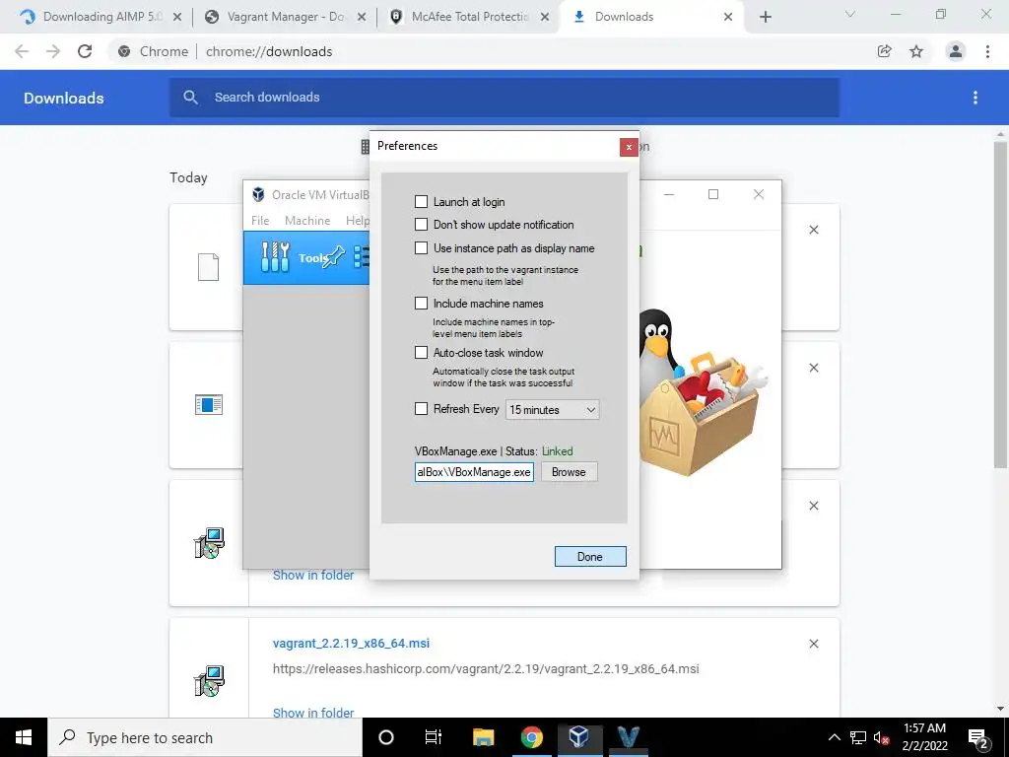Click the Done button in Preferences
Image resolution: width=1009 pixels, height=757 pixels.
tap(590, 556)
